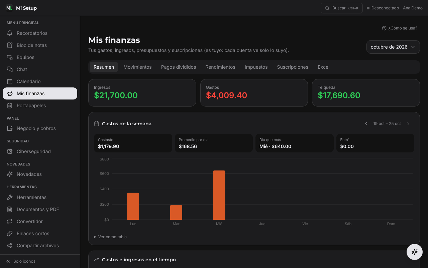This screenshot has width=428, height=268.
Task: Open the floating sparkle assistant button
Action: (415, 252)
